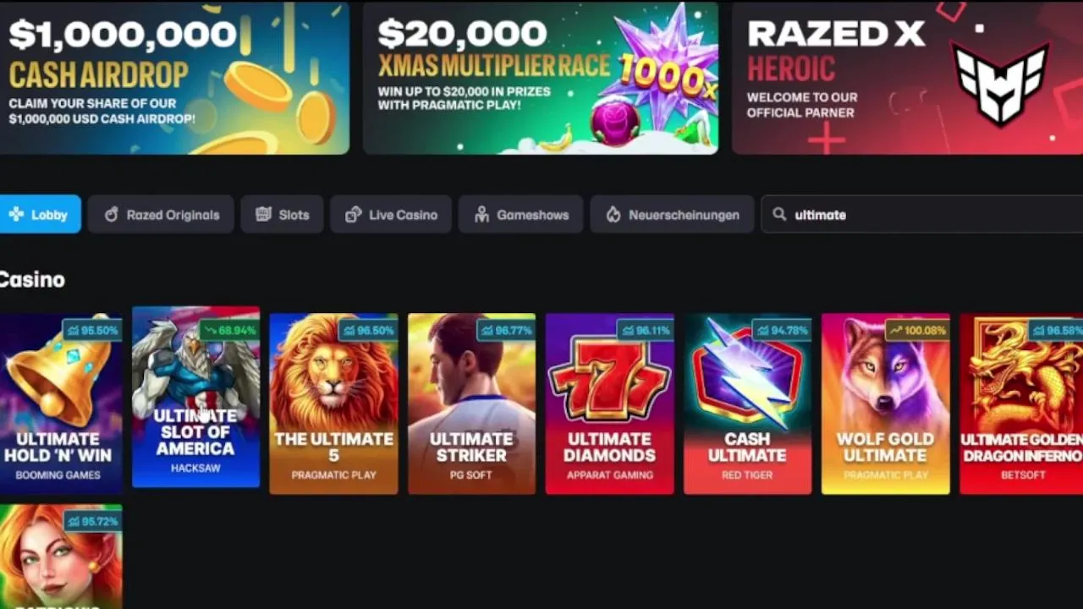The image size is (1083, 609).
Task: Launch Ultimate Hold 'N' Win game
Action: [61, 403]
